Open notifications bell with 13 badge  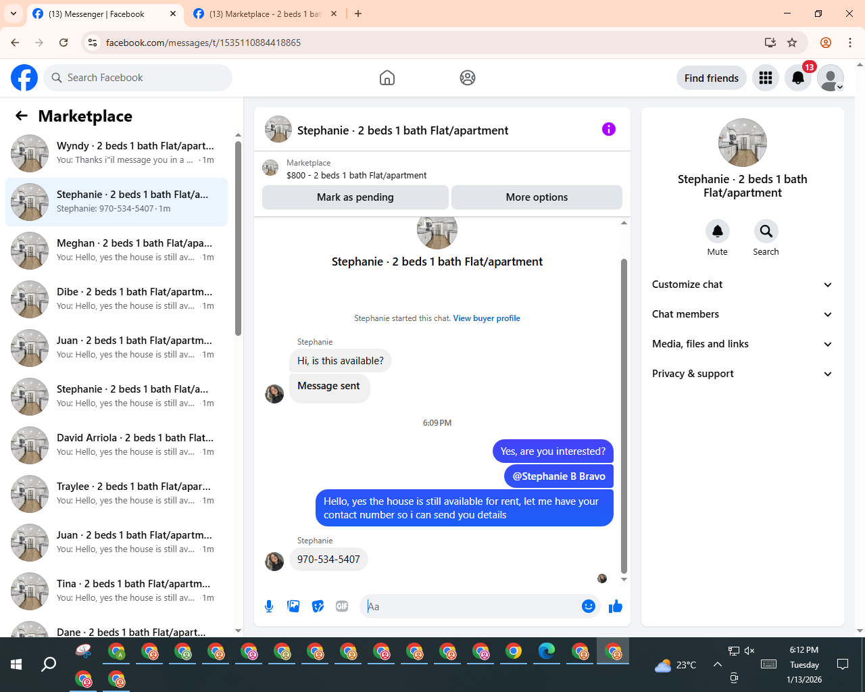798,78
